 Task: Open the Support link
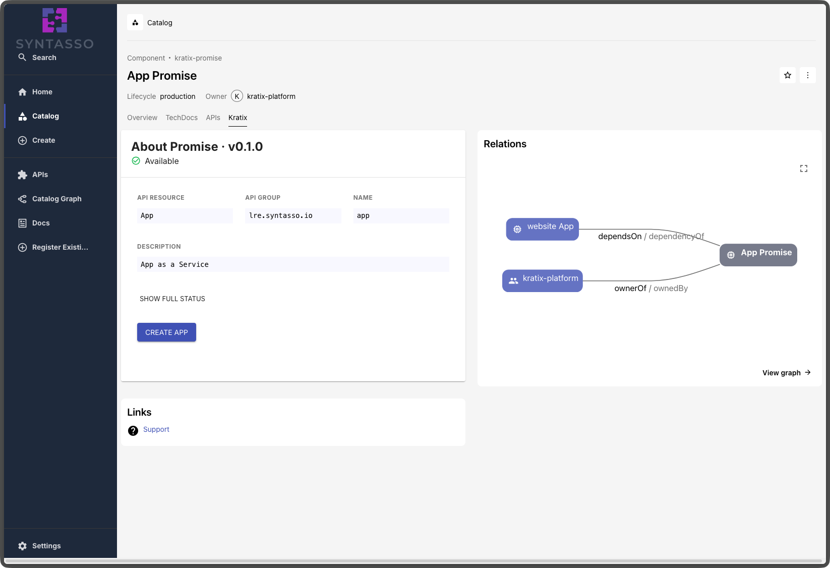pos(156,429)
